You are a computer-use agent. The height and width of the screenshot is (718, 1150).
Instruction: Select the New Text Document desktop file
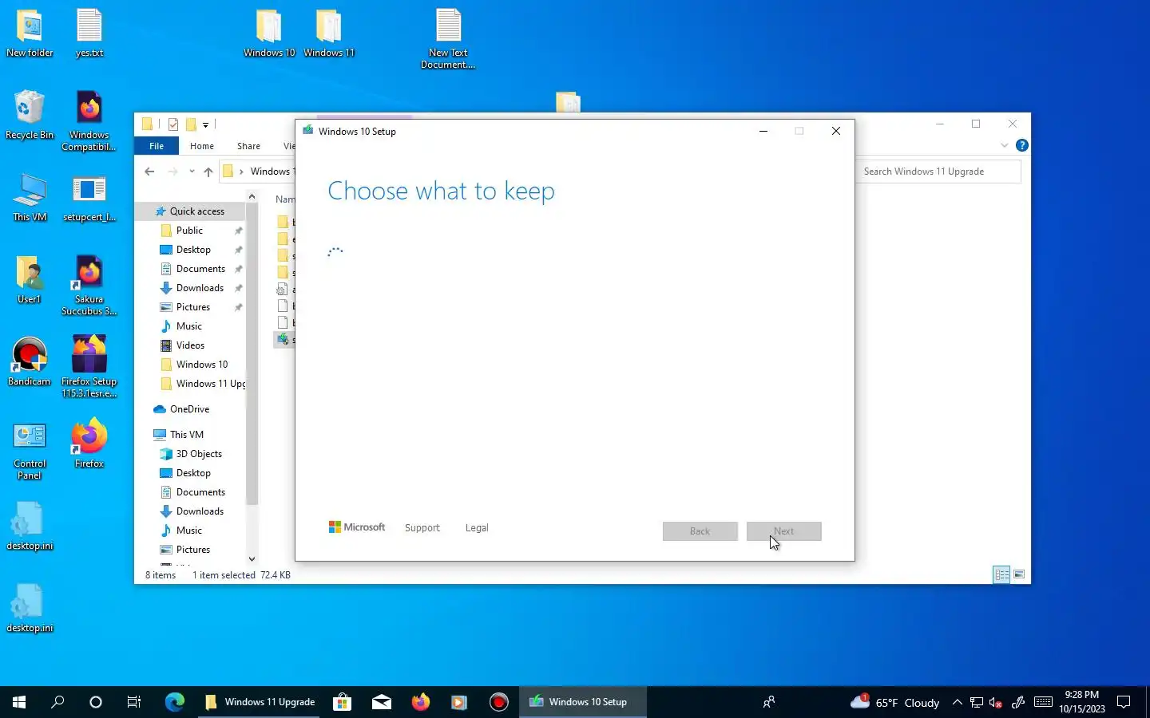[448, 39]
